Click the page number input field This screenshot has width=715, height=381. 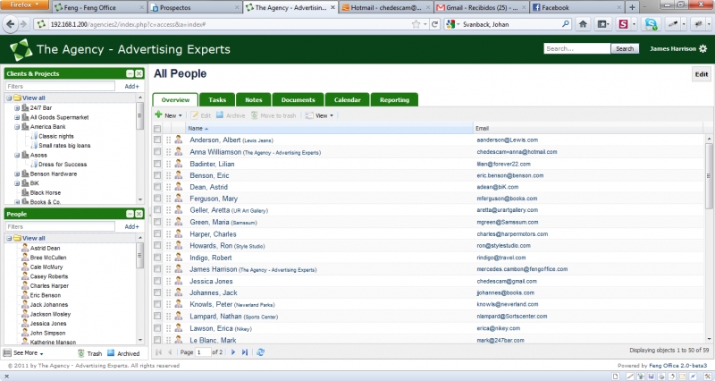pos(203,351)
